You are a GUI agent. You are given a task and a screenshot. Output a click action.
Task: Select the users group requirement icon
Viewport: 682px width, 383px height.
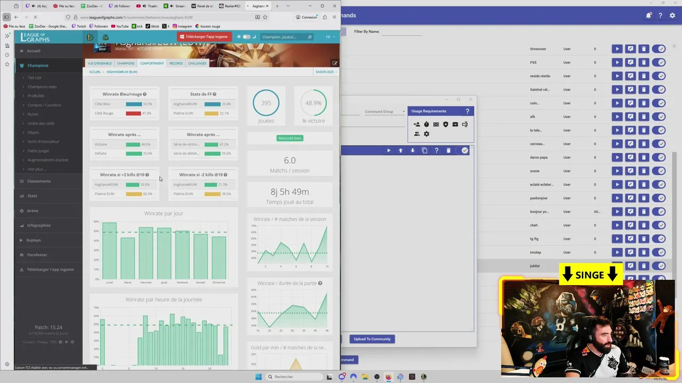tap(417, 134)
